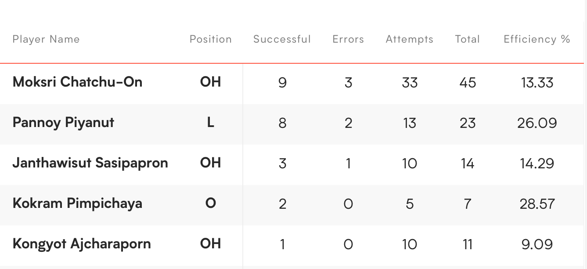This screenshot has height=269, width=587.
Task: Click the Attempts column header
Action: coord(410,39)
